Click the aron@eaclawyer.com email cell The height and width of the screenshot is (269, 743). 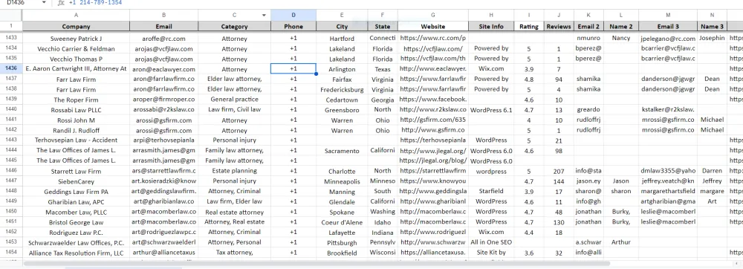163,68
